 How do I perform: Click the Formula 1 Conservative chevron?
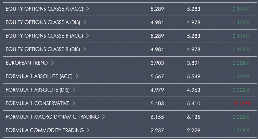click(74, 103)
